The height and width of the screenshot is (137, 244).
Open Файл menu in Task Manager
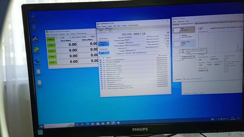[175, 21]
